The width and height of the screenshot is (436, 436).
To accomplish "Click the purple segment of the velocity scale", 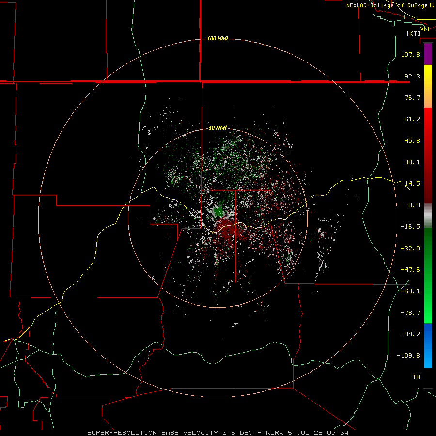I will pyautogui.click(x=428, y=54).
